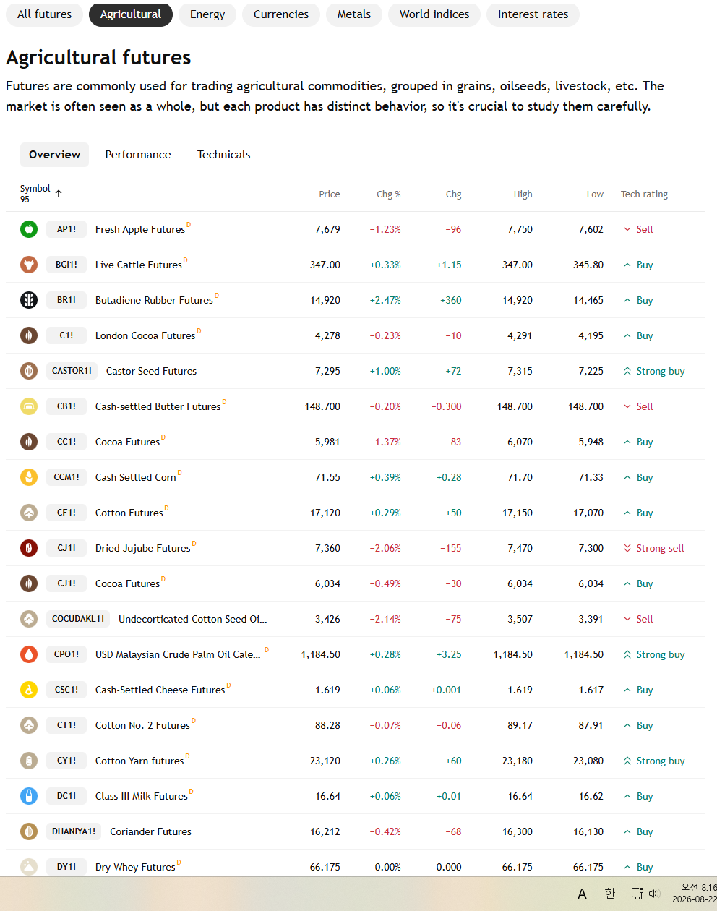
Task: Sort by the Tech rating column header
Action: (x=644, y=194)
